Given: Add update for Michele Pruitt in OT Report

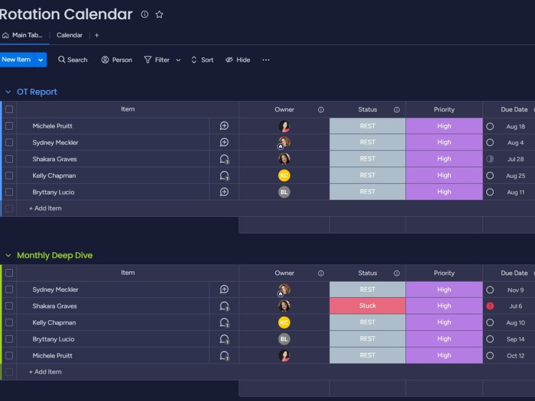Looking at the screenshot, I should (x=224, y=126).
